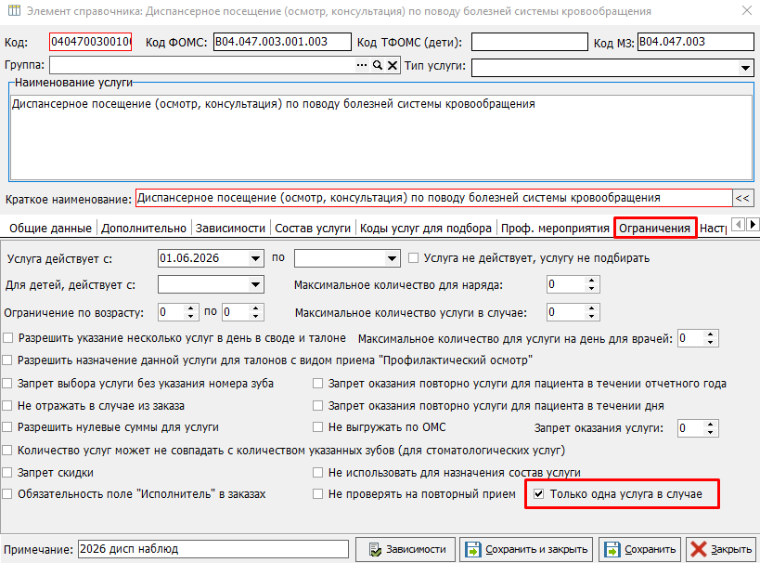The height and width of the screenshot is (563, 760).
Task: Switch to the Общие данные tab
Action: 50,229
